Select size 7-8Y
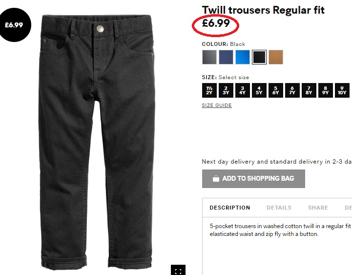This screenshot has height=275, width=352. coord(309,90)
